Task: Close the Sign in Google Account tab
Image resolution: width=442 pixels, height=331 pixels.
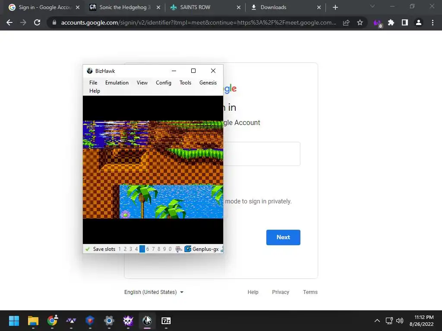Action: (x=78, y=7)
